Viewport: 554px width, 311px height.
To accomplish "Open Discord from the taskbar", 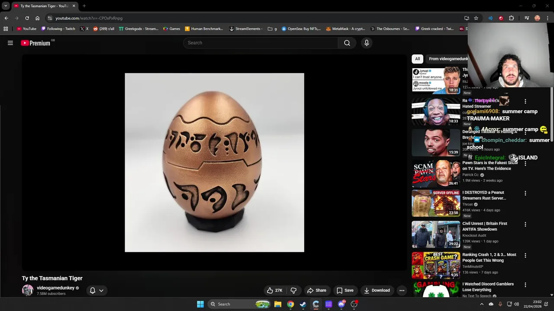I will (341, 304).
